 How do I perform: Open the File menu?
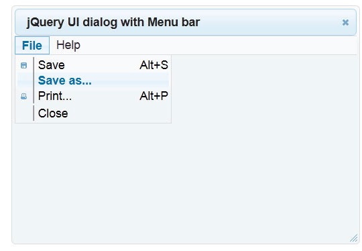[32, 45]
